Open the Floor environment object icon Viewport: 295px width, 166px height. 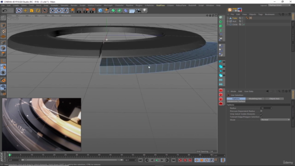click(x=132, y=11)
